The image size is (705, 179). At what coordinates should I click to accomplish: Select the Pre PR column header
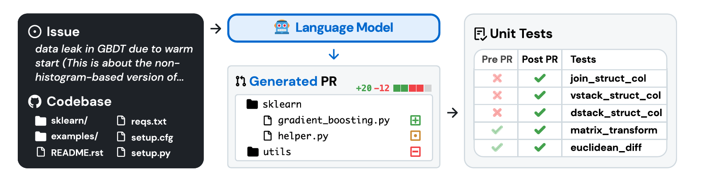tap(497, 59)
